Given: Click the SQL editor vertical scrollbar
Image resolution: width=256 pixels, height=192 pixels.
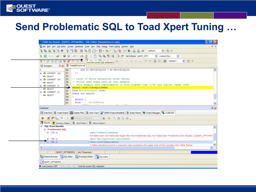Looking at the screenshot, I should 215,86.
